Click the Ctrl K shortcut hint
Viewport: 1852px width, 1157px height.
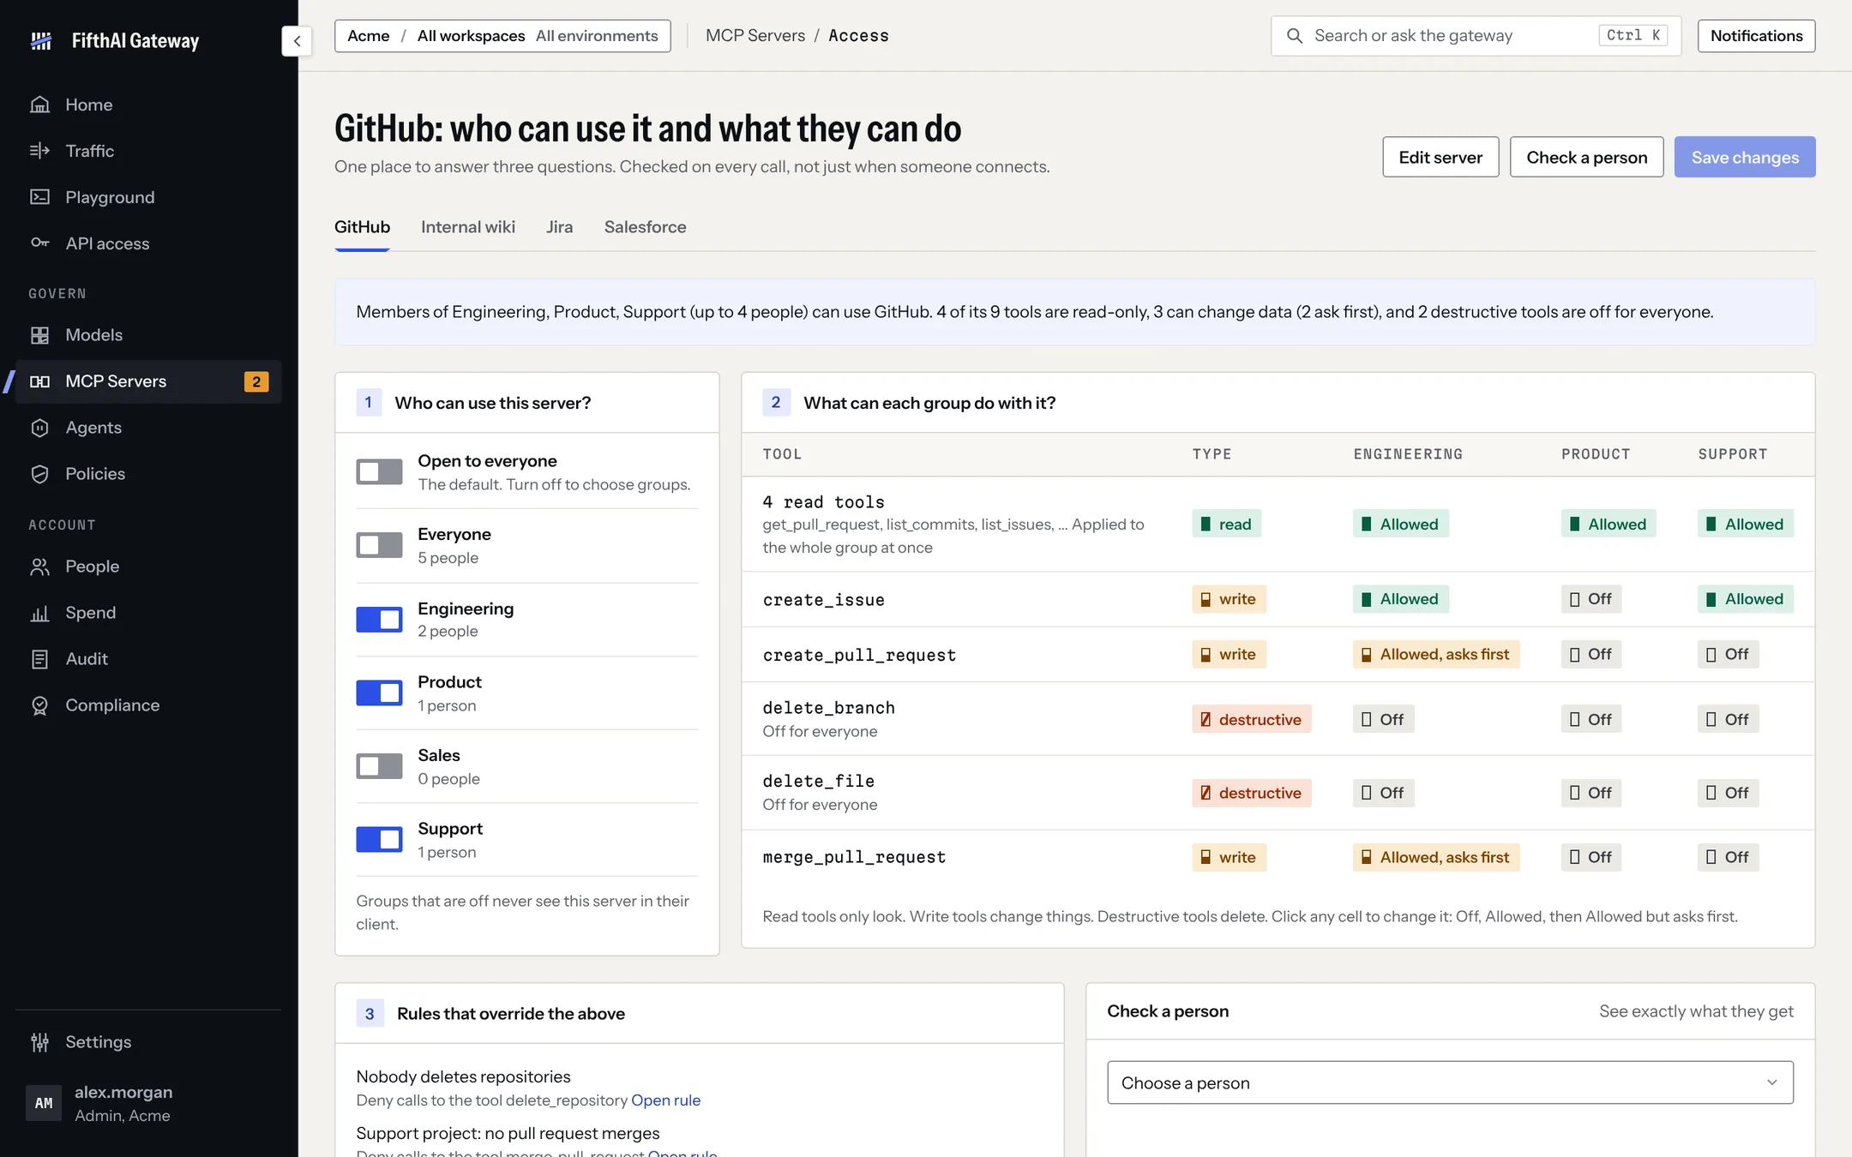tap(1633, 36)
